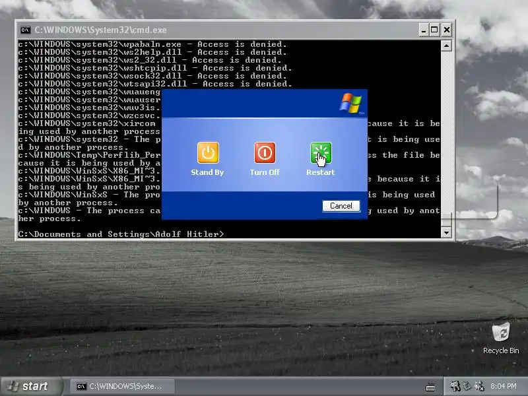Click the language bar keyboard icon
The width and height of the screenshot is (528, 396).
(430, 387)
